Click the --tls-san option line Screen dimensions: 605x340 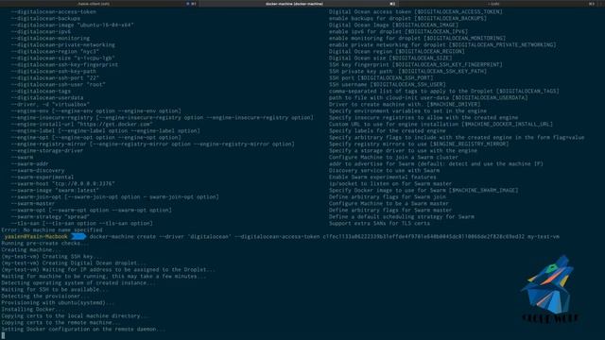tap(82, 223)
